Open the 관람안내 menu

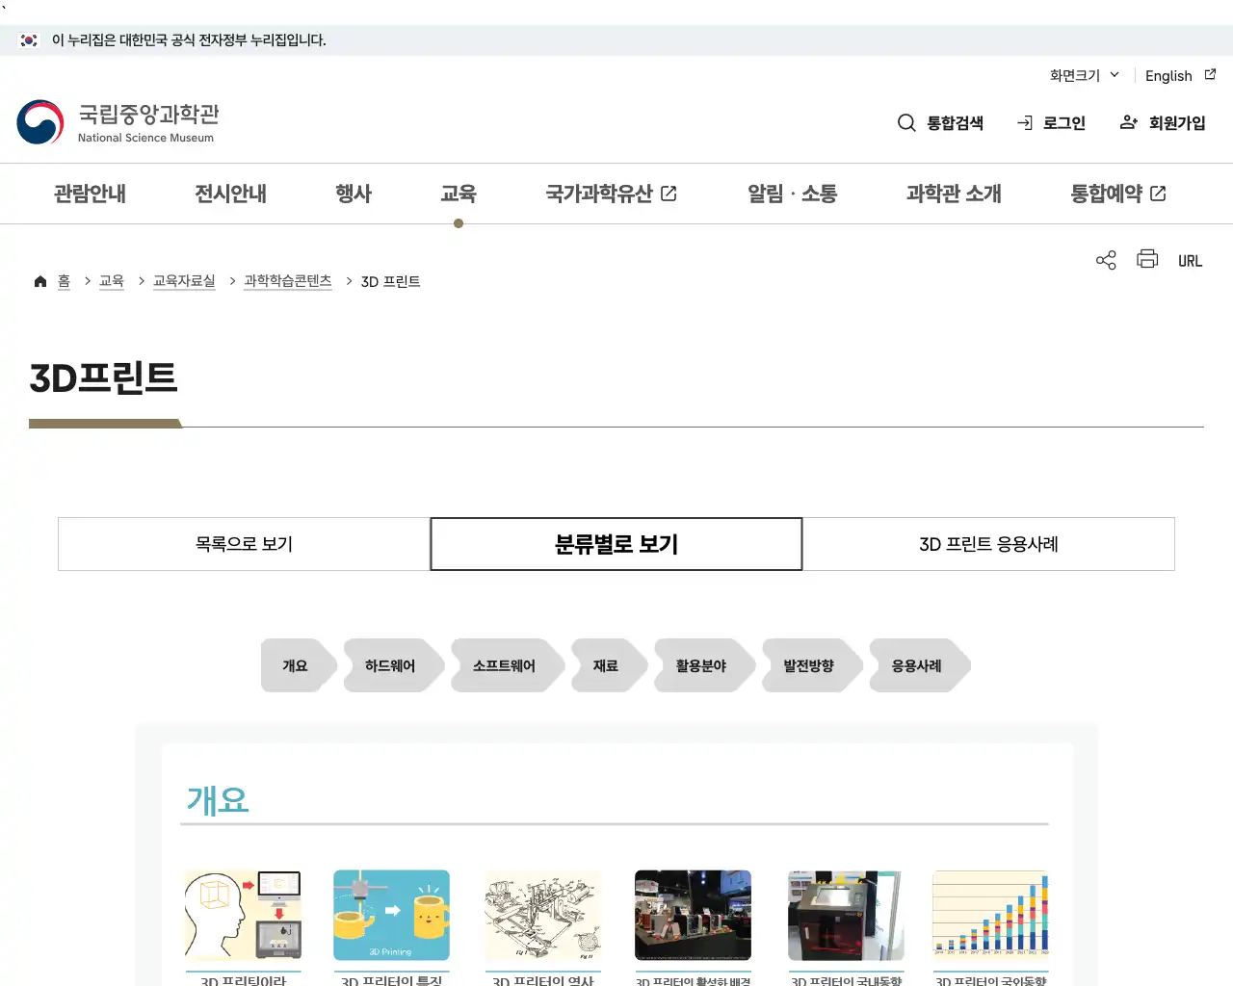pos(90,194)
